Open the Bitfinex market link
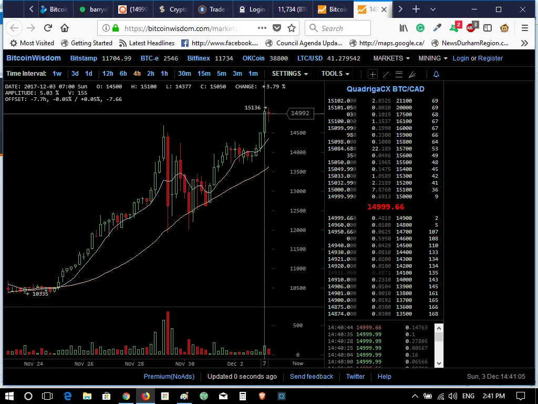 click(199, 58)
